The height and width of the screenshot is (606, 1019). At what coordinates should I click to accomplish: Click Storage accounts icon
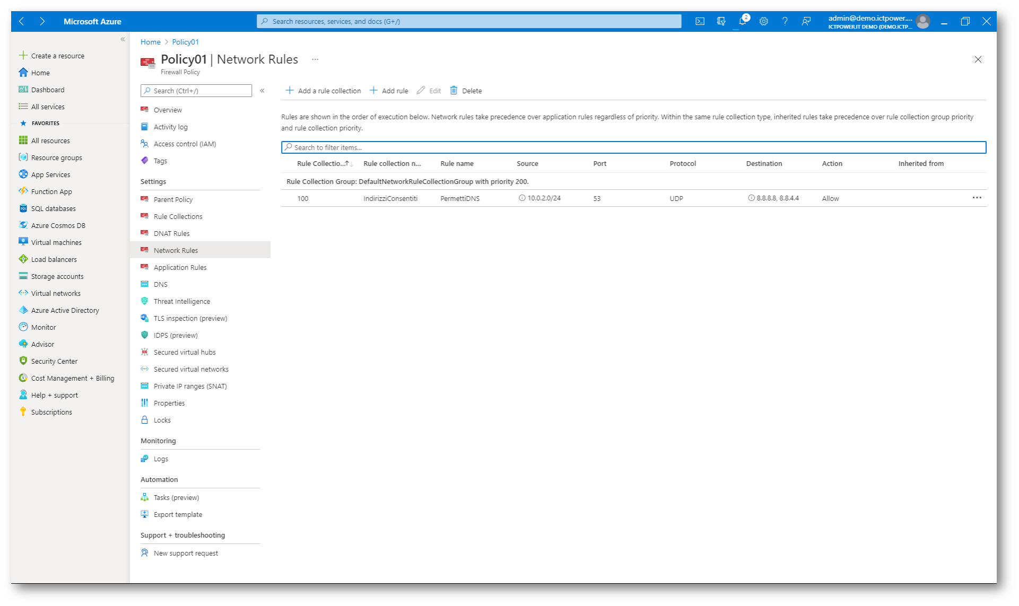tap(23, 276)
